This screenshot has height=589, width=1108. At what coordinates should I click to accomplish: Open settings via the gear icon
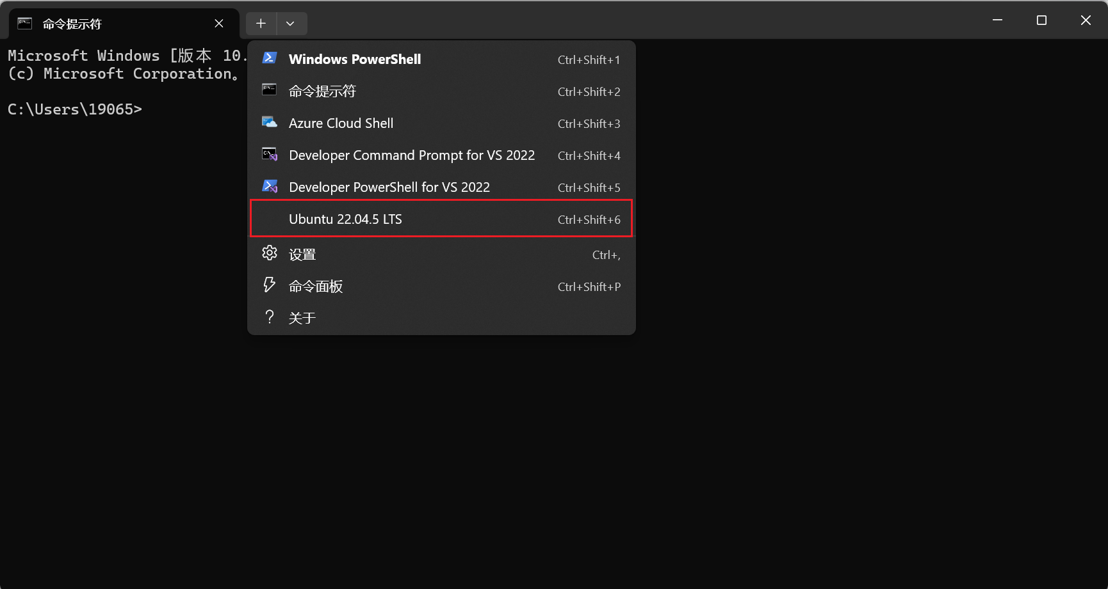tap(270, 253)
